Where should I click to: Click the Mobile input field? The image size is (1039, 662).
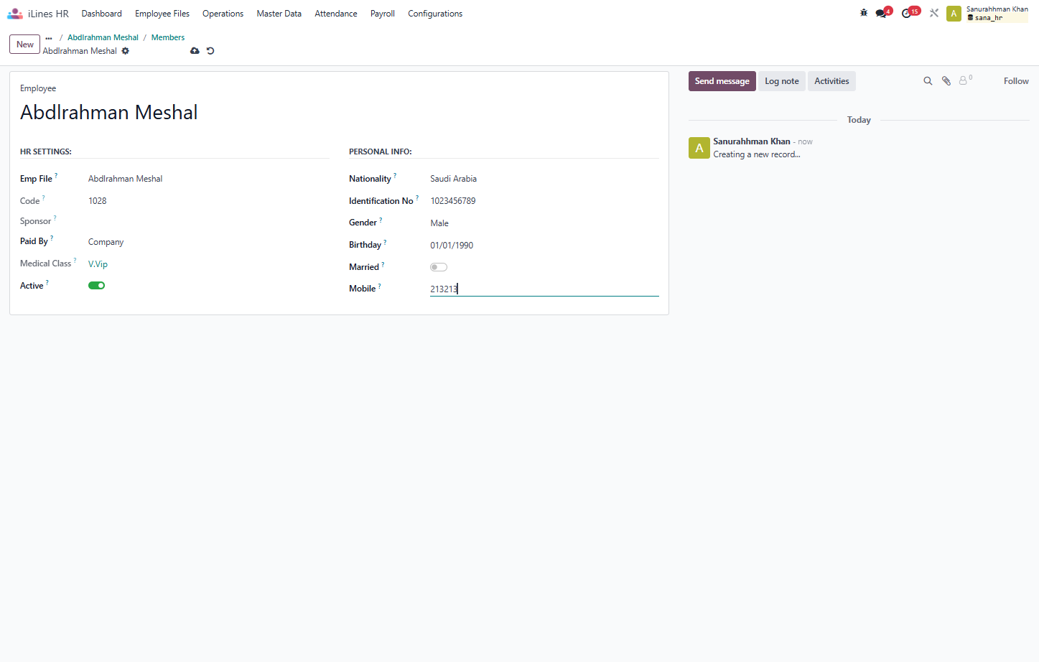click(544, 289)
